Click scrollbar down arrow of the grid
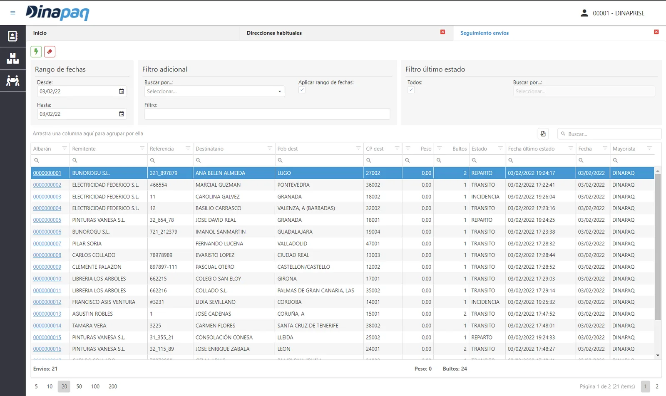The width and height of the screenshot is (666, 396). (658, 356)
